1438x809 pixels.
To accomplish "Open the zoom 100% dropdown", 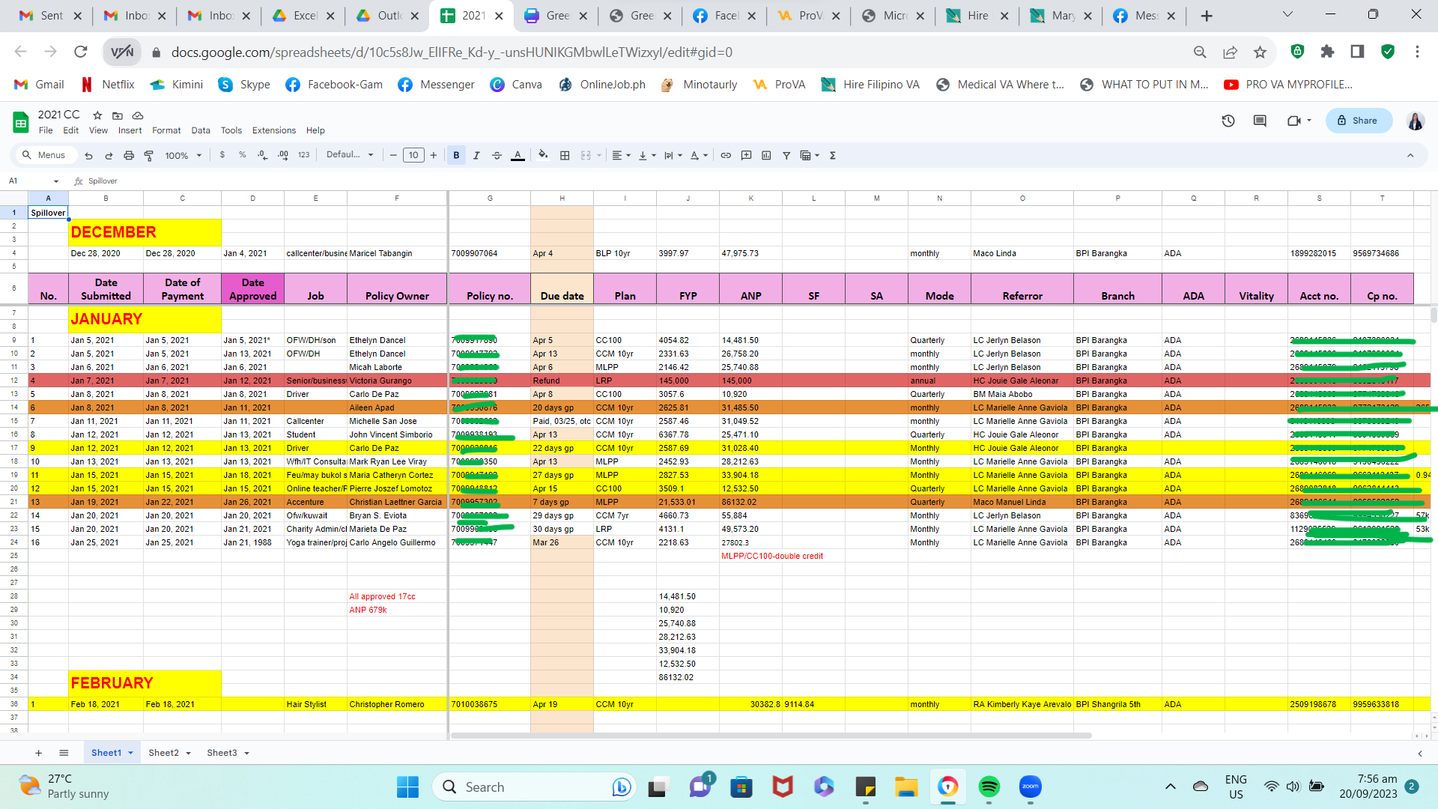I will click(183, 156).
